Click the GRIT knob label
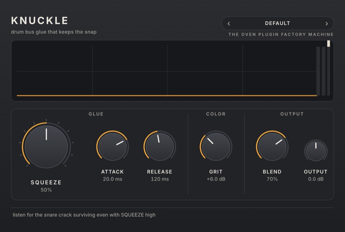 [216, 172]
